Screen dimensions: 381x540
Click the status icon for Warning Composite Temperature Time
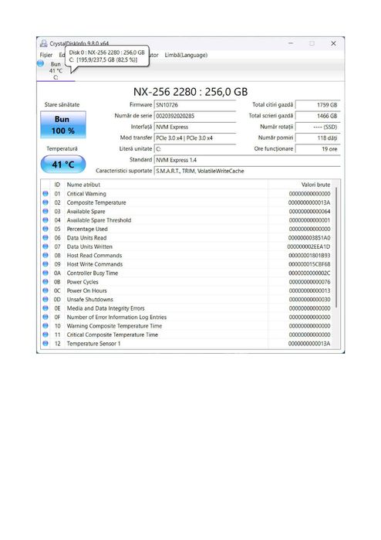(46, 326)
